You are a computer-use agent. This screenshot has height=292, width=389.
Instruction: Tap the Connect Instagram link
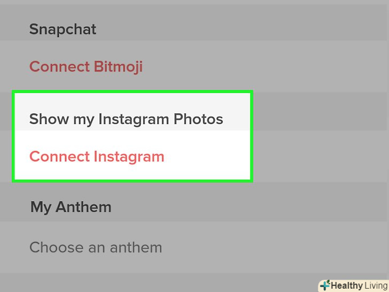pos(97,157)
